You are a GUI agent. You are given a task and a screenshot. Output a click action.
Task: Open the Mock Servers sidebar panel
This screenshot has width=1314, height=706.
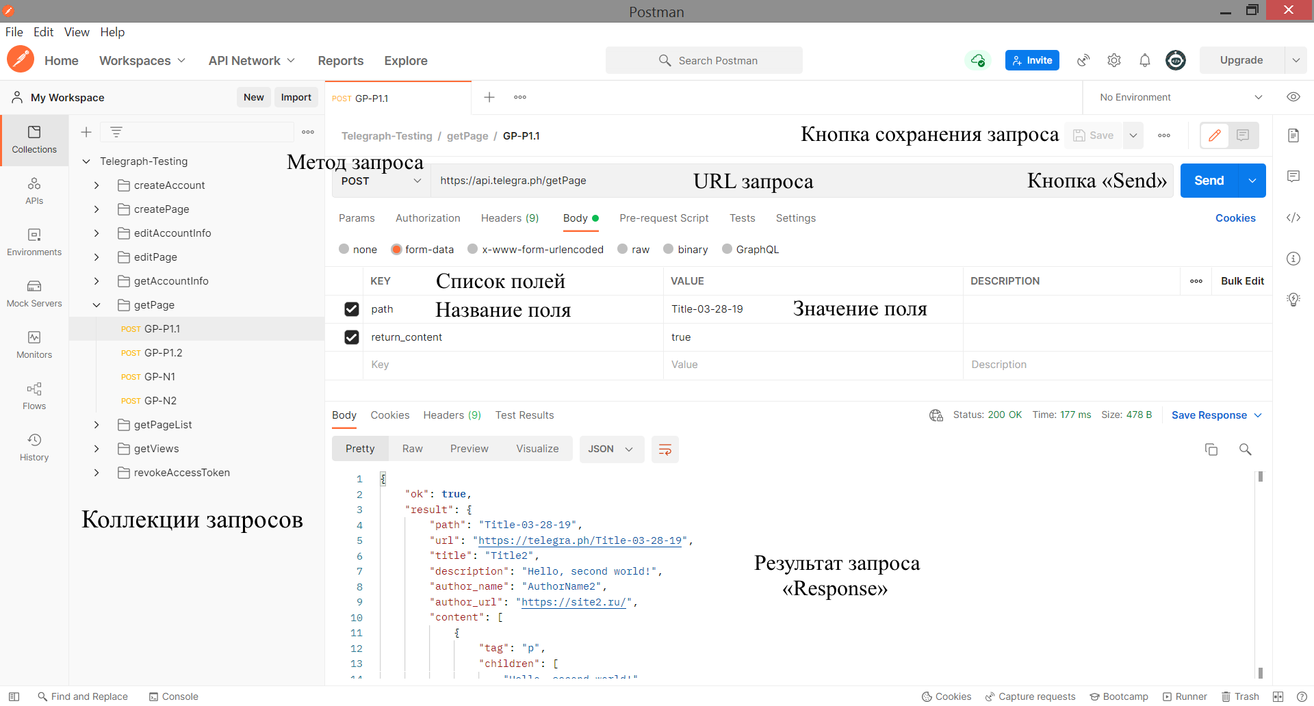pos(34,294)
